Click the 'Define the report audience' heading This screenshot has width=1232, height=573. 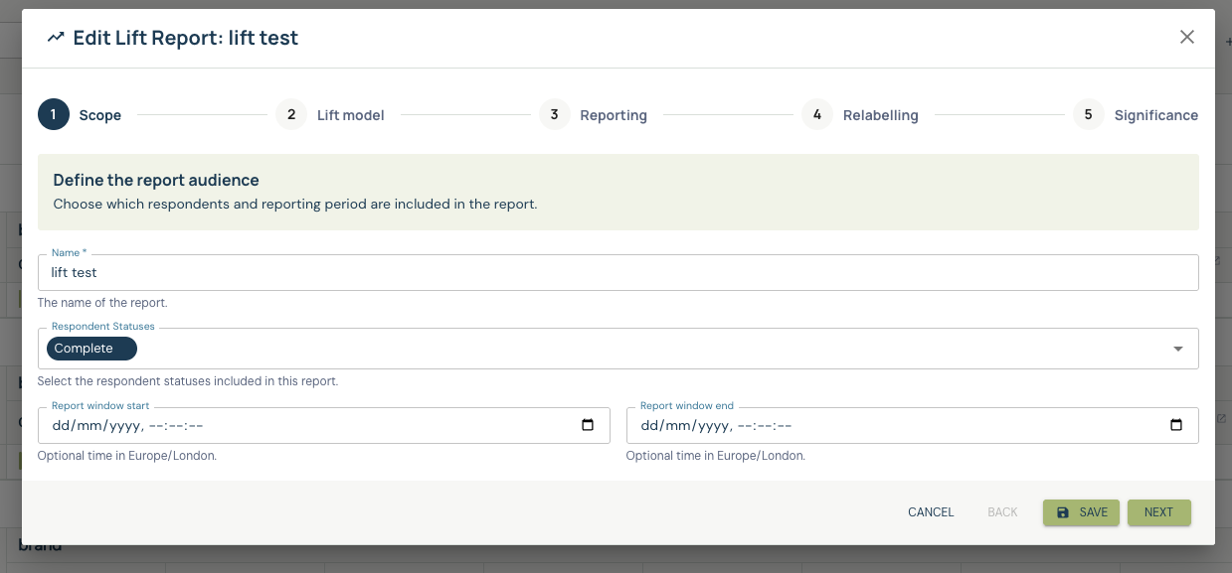coord(156,180)
